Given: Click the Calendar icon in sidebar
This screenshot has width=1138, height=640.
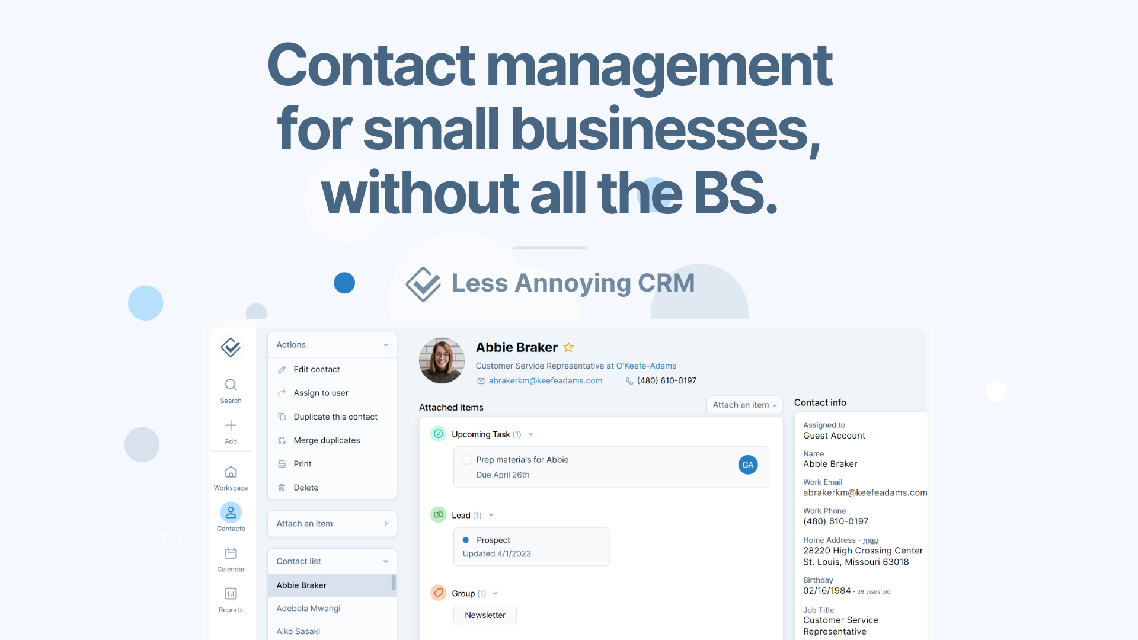Looking at the screenshot, I should [x=231, y=556].
